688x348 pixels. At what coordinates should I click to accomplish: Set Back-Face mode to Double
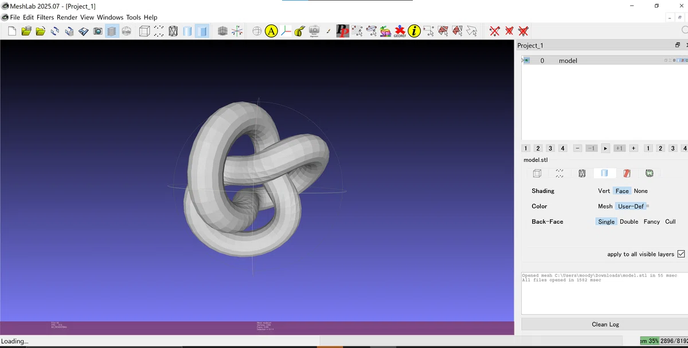point(629,222)
